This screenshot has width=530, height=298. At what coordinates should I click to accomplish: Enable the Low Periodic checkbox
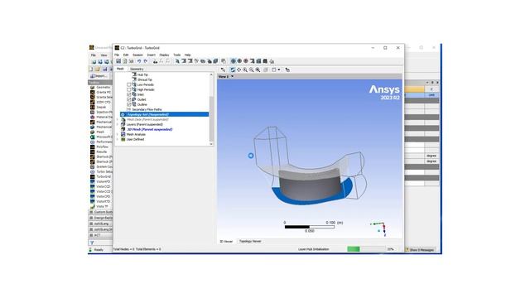coord(129,84)
